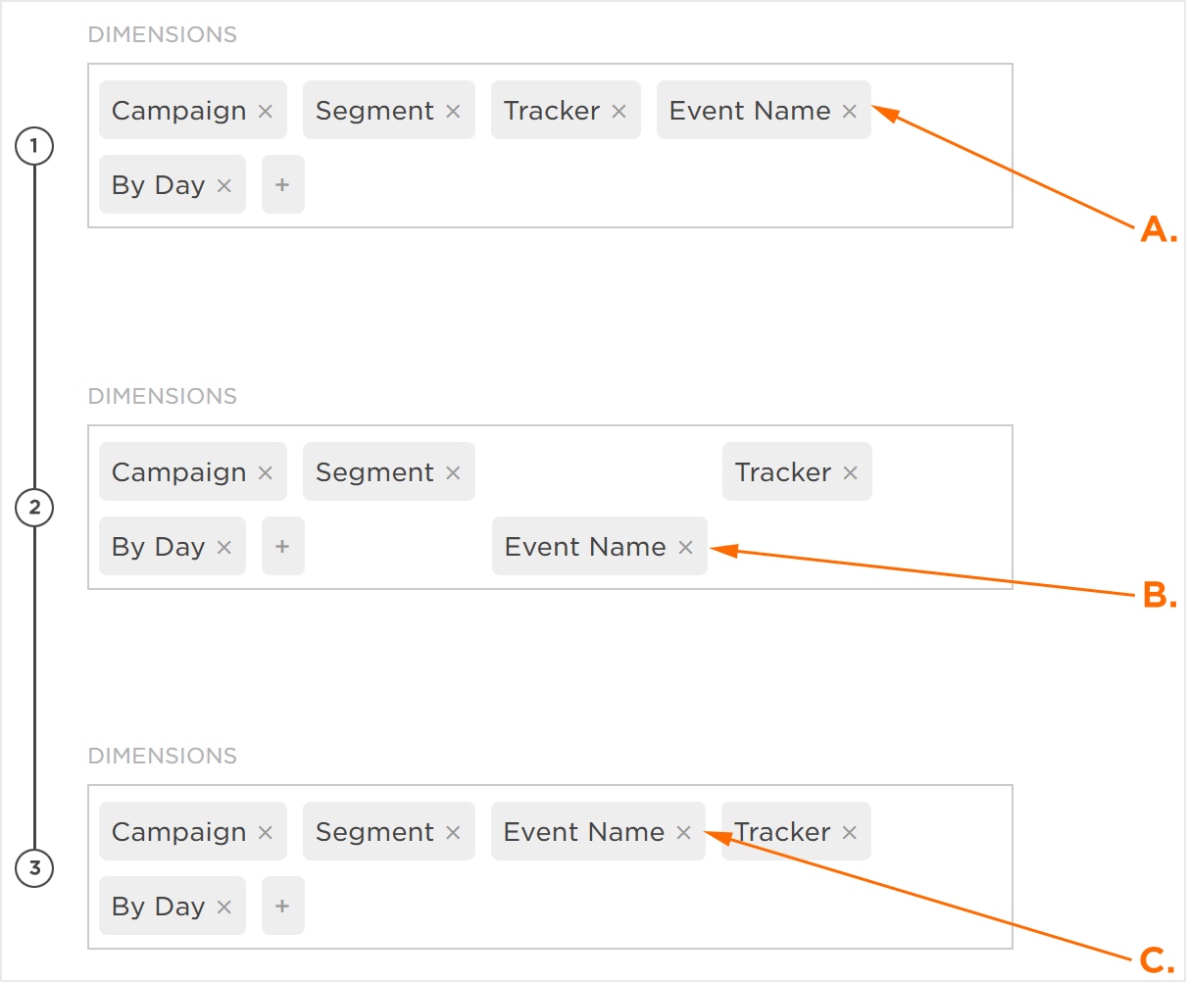Select the Segment chip in step 2
This screenshot has height=982, width=1186.
374,472
